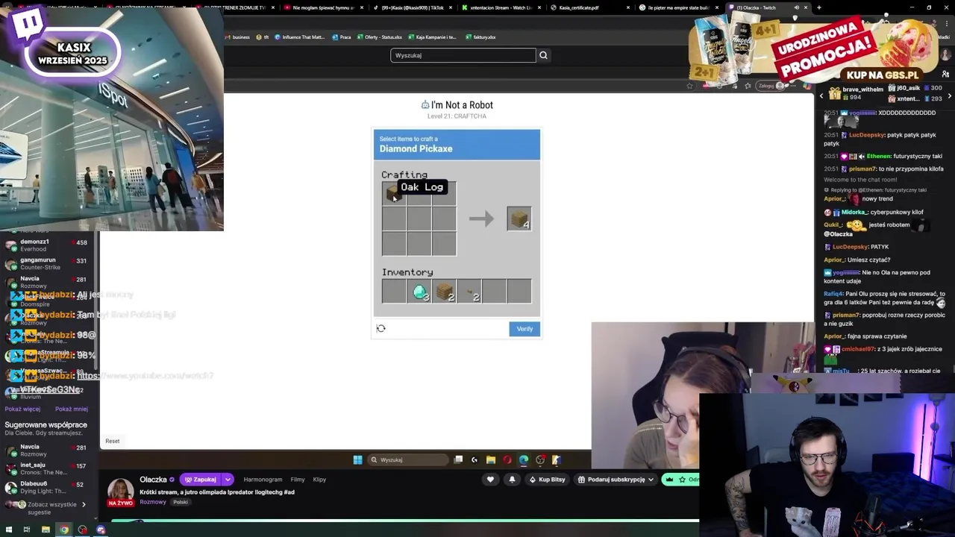Screen dimensions: 955x537
Task: Pick the oak planks stack in the inventory
Action: pyautogui.click(x=445, y=292)
